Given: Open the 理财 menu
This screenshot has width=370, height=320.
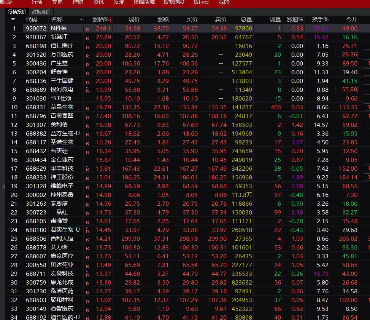Looking at the screenshot, I should coord(78,2).
